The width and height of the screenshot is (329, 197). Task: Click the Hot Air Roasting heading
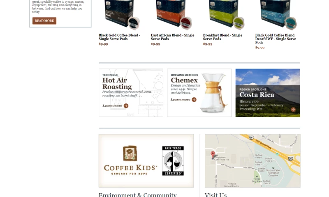pos(117,83)
